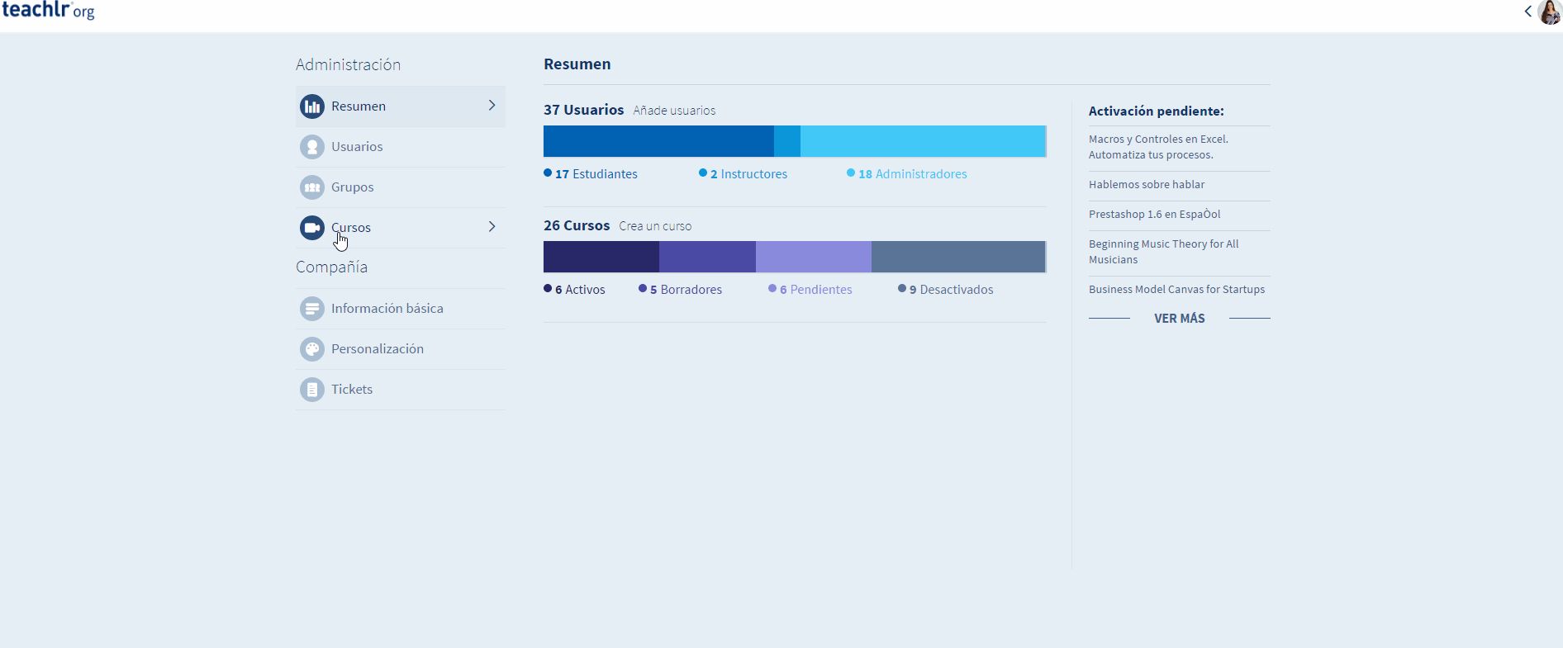This screenshot has width=1563, height=648.
Task: Click the dark blue Estudiantes bar segment
Action: point(658,141)
